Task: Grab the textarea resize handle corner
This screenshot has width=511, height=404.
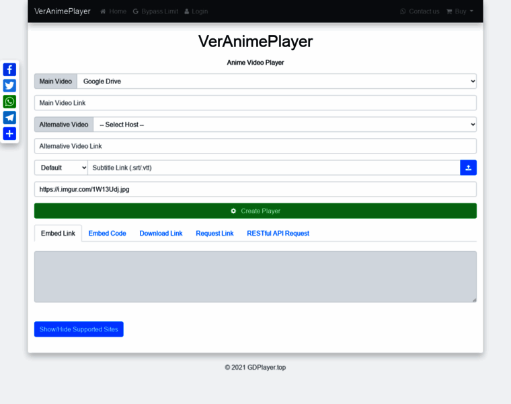Action: tap(474, 300)
